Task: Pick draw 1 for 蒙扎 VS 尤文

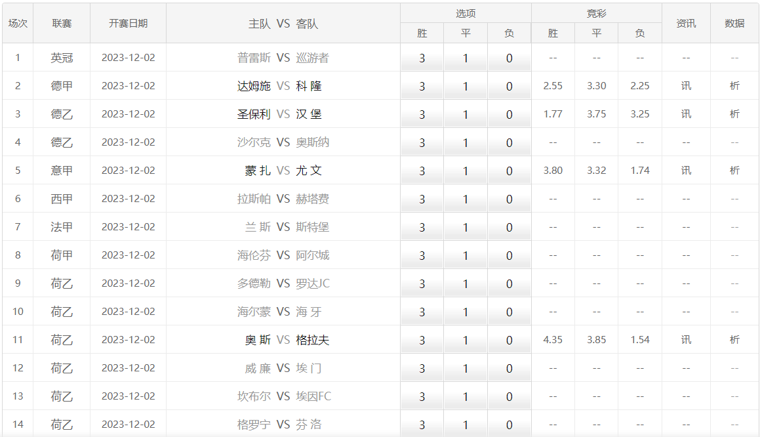Action: [466, 171]
